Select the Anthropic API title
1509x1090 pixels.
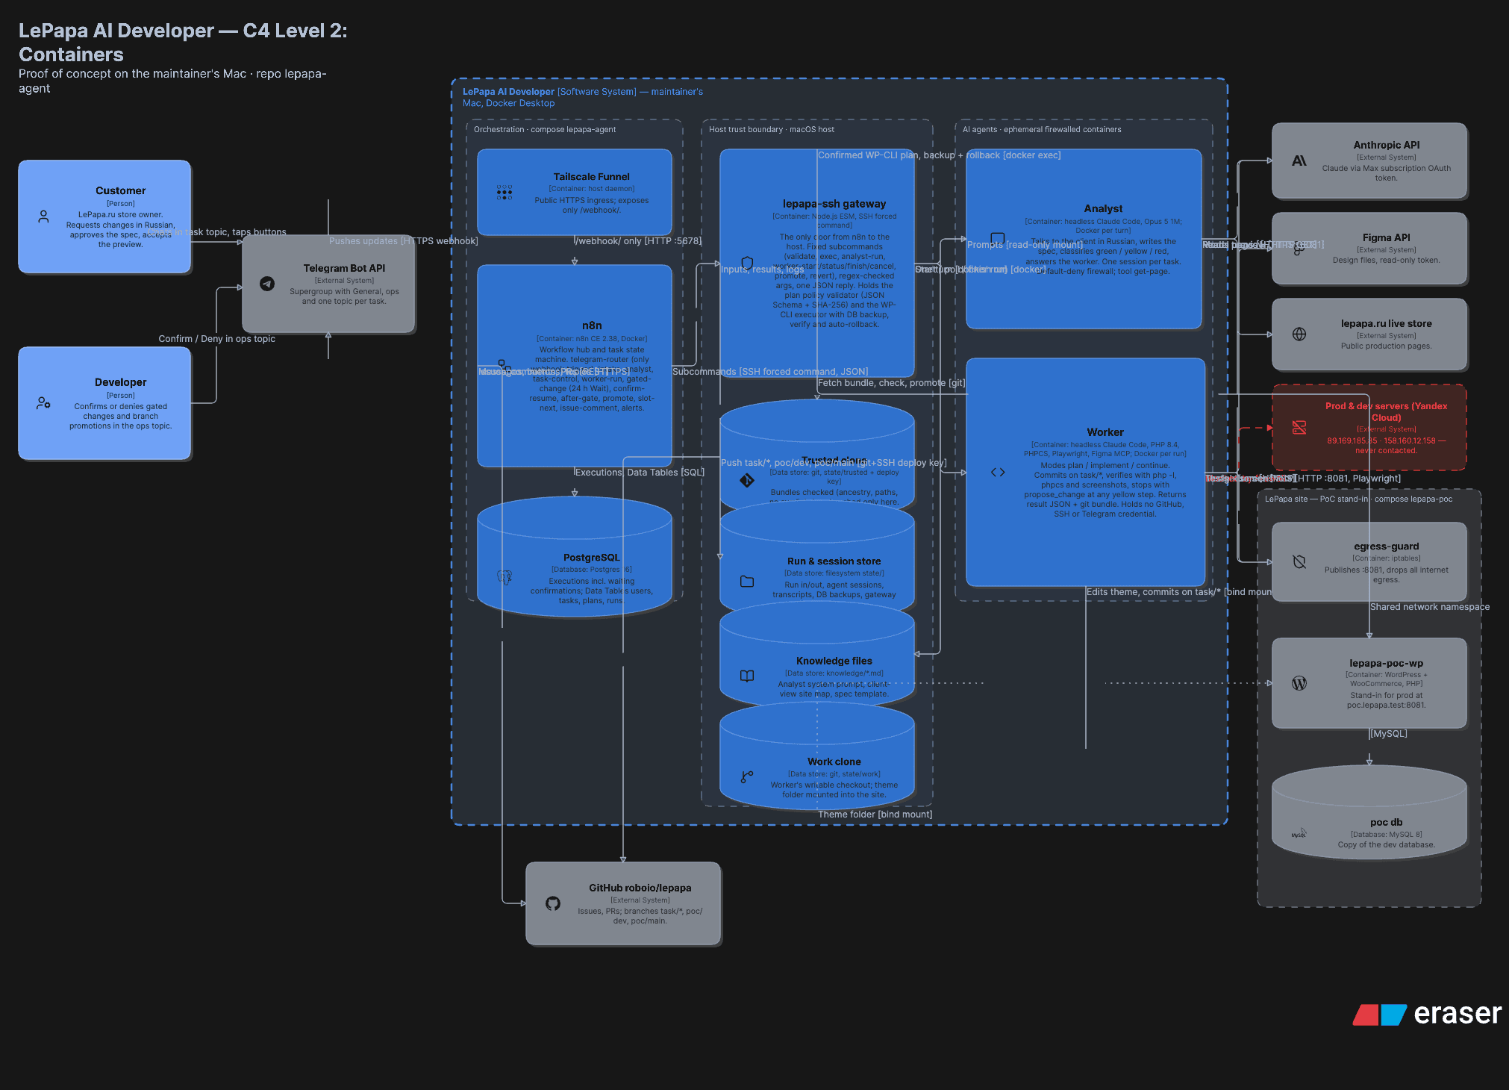[x=1386, y=145]
